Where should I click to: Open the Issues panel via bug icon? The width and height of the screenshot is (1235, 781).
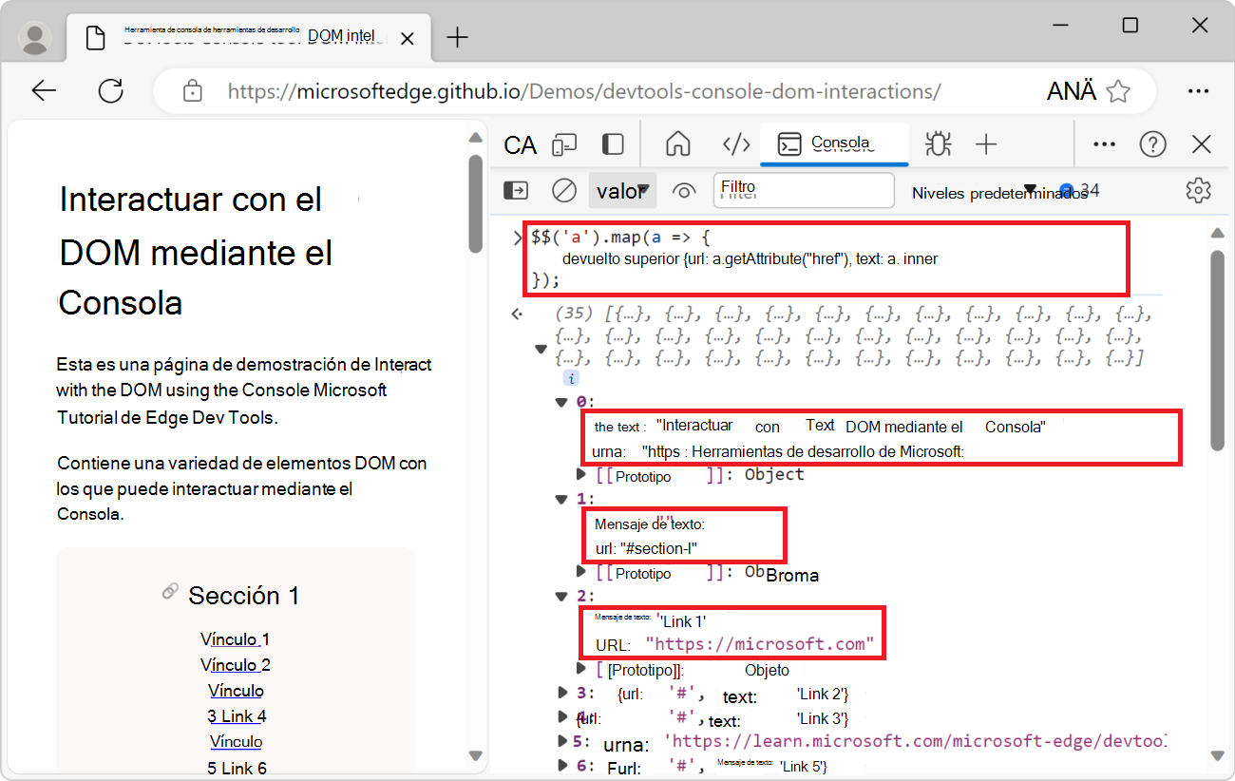tap(939, 144)
